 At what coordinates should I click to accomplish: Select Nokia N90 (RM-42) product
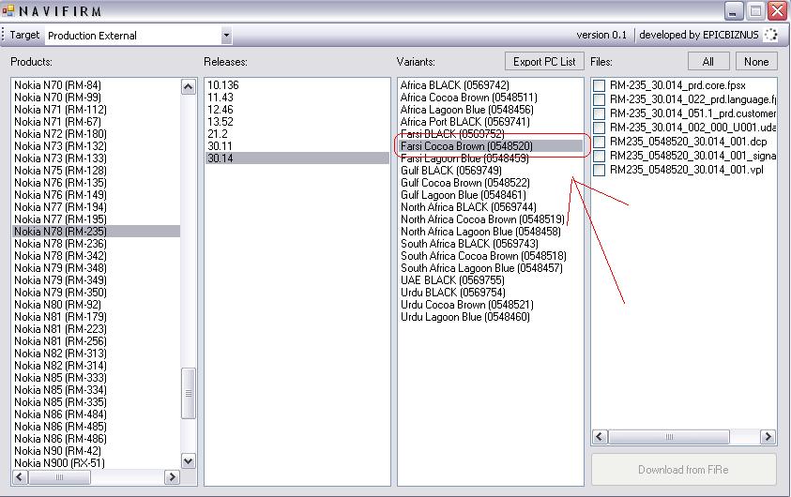(96, 451)
